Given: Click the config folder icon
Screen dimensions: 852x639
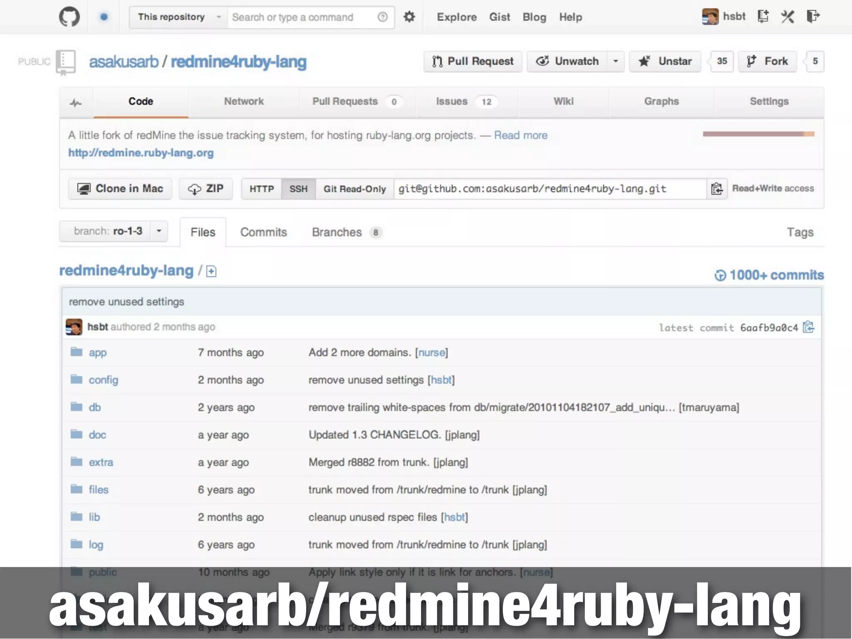Looking at the screenshot, I should [77, 379].
